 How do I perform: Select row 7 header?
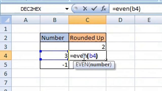click(6, 82)
